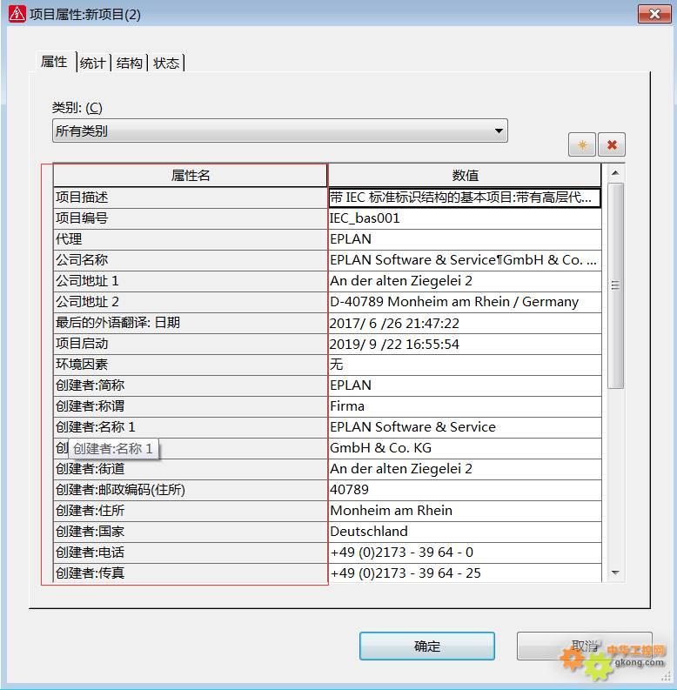Click the 代理 value cell EPLAN

[x=465, y=239]
